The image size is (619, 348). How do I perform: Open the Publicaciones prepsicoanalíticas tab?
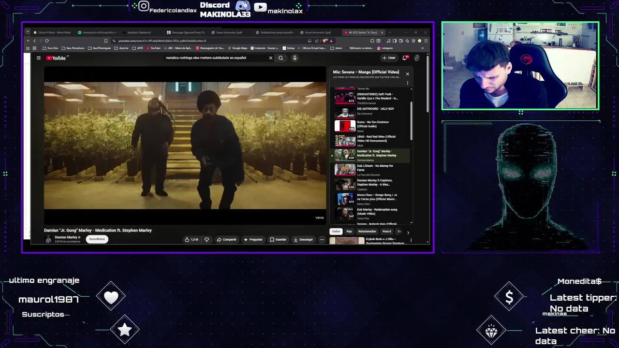274,32
